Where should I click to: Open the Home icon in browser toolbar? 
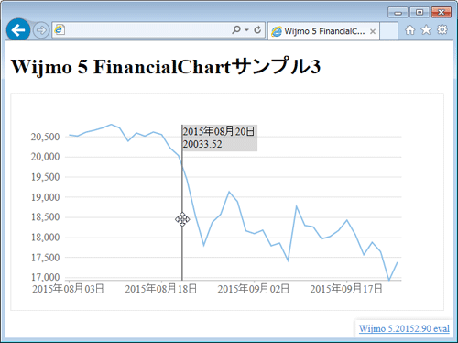[x=409, y=30]
